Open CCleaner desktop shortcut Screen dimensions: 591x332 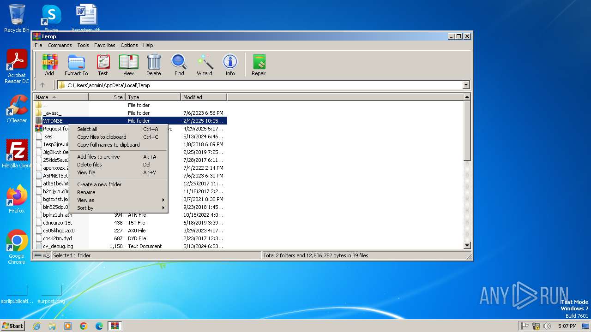pyautogui.click(x=17, y=109)
